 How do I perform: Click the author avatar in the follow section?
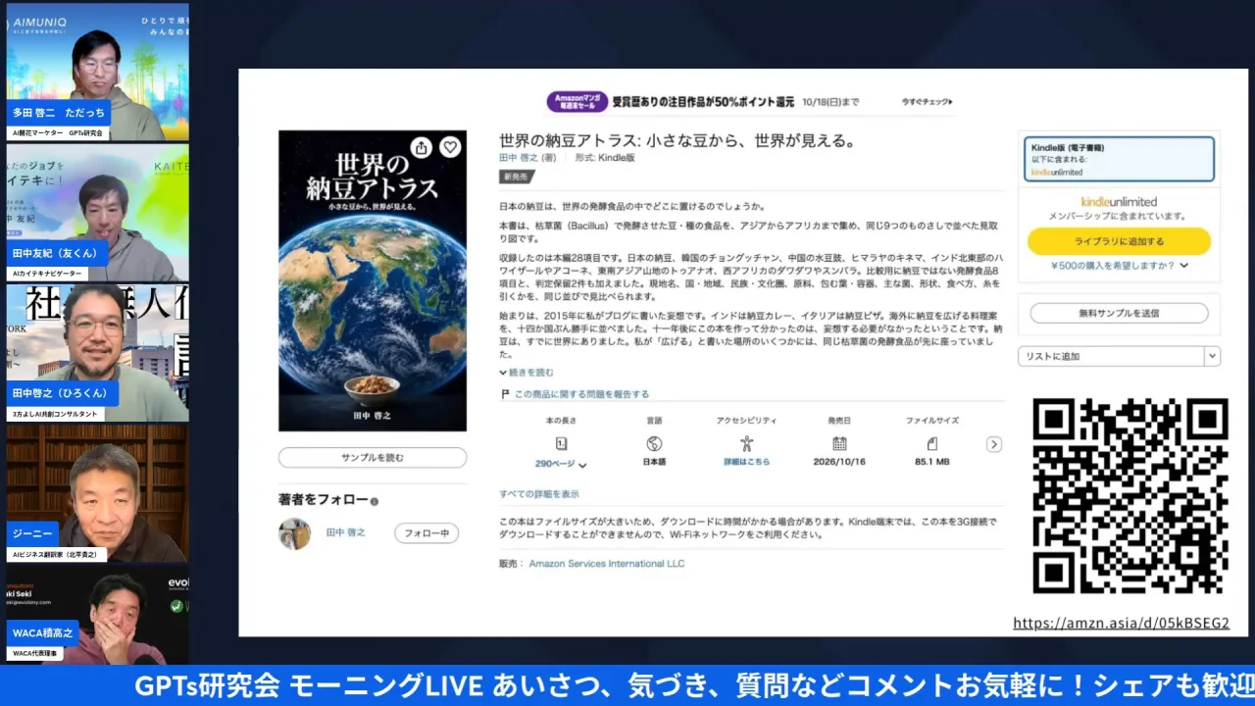[x=294, y=533]
